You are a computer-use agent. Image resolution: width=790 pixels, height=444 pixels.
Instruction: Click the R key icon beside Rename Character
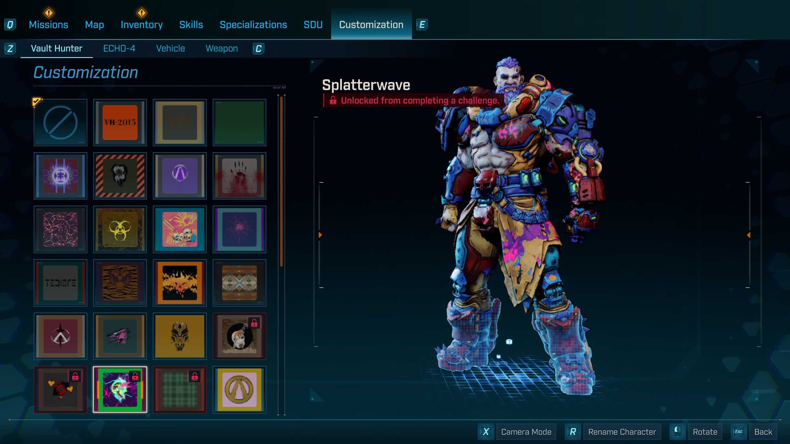tap(573, 432)
